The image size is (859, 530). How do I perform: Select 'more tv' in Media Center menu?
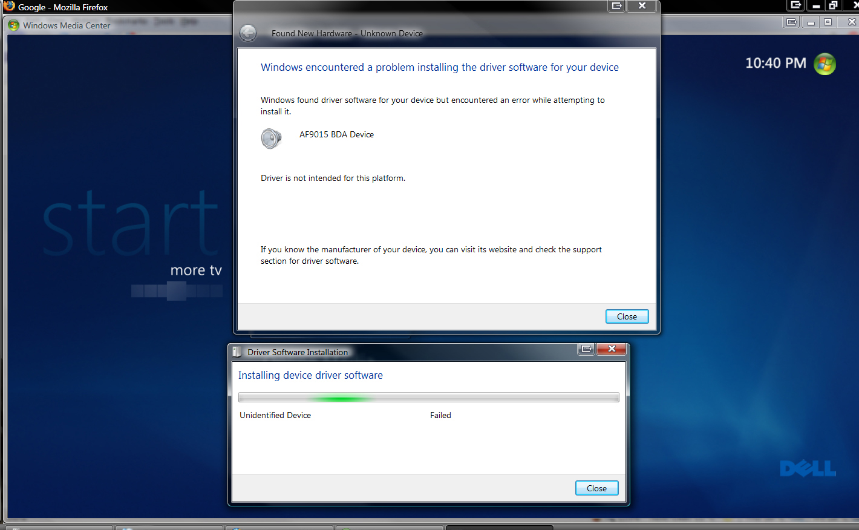point(196,270)
